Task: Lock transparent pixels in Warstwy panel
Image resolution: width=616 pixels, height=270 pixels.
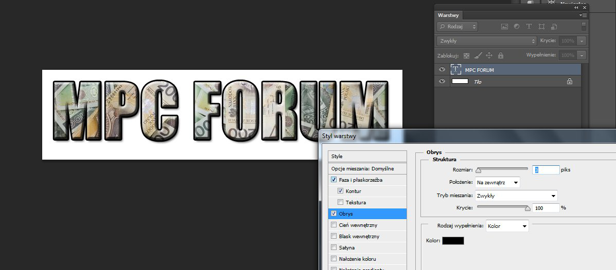Action: coord(467,55)
